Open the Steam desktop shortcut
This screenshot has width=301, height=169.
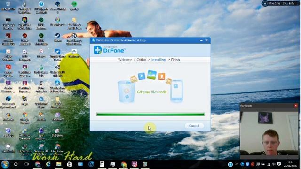coord(57,38)
